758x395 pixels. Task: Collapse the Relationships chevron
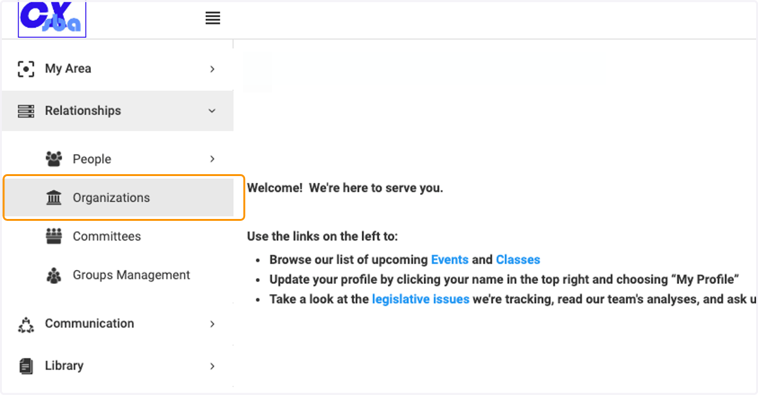click(212, 111)
